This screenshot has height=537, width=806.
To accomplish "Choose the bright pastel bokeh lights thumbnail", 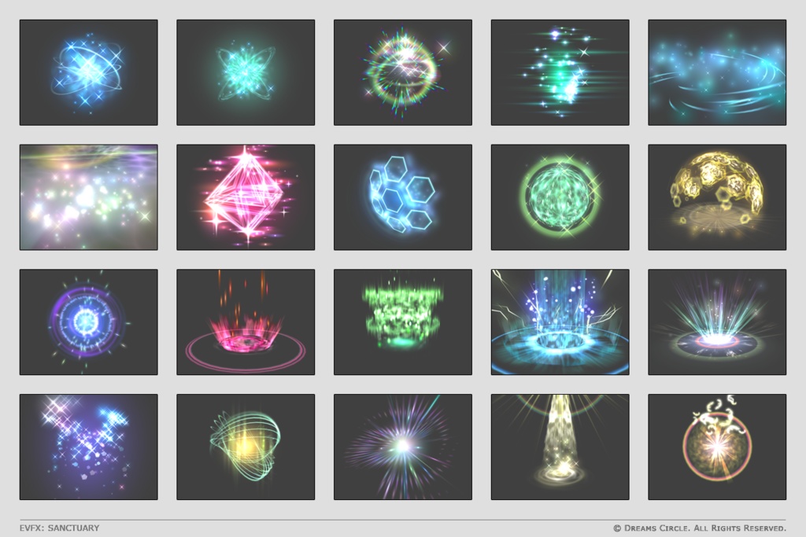I will point(88,197).
